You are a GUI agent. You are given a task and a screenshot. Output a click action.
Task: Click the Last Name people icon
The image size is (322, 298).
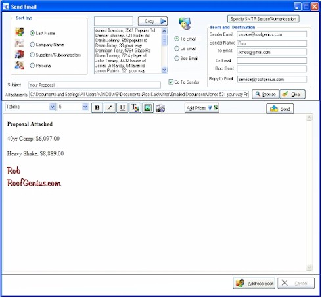[x=20, y=32]
